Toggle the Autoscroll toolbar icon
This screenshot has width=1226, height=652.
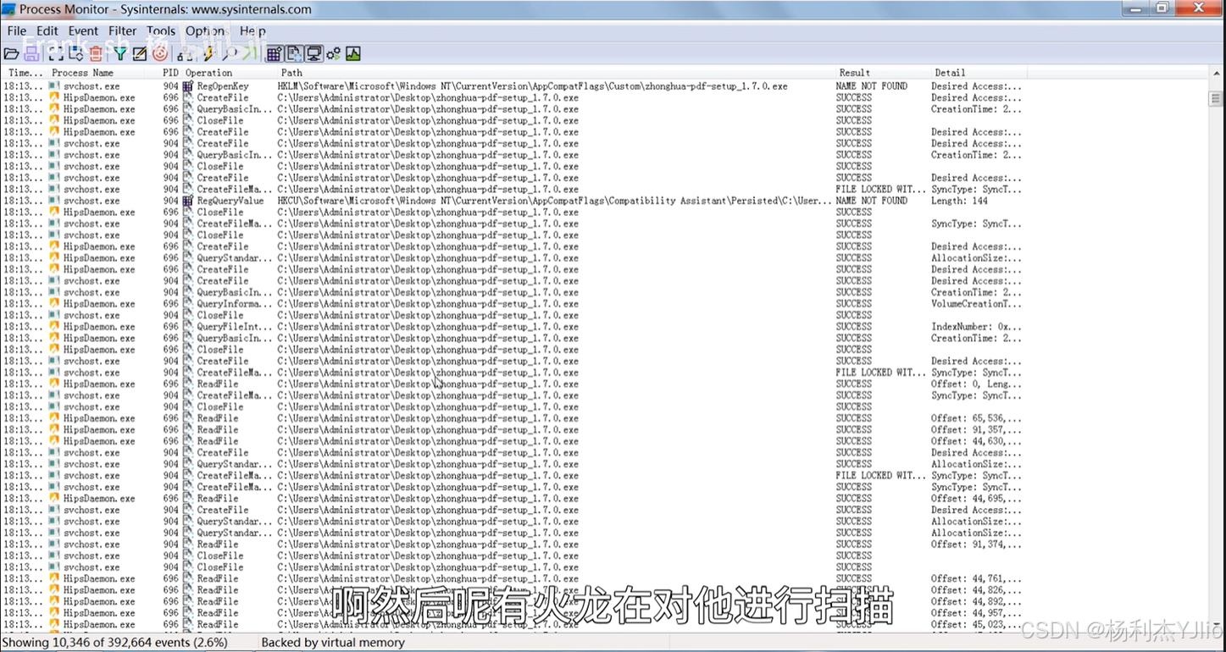[x=76, y=53]
